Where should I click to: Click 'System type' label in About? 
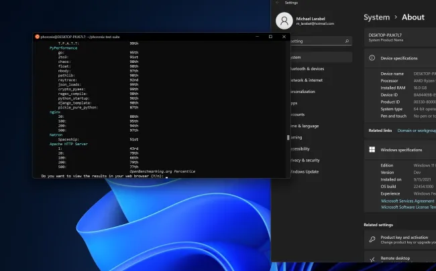392,109
